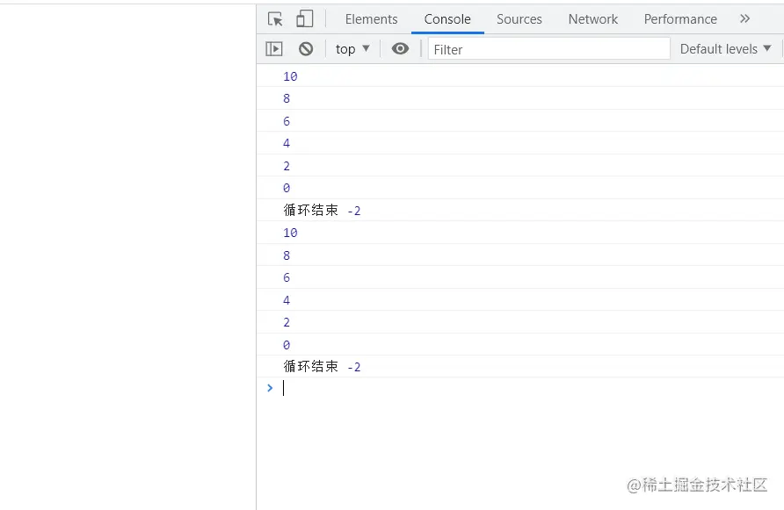This screenshot has width=784, height=510.
Task: Open the Network tab
Action: click(x=593, y=19)
